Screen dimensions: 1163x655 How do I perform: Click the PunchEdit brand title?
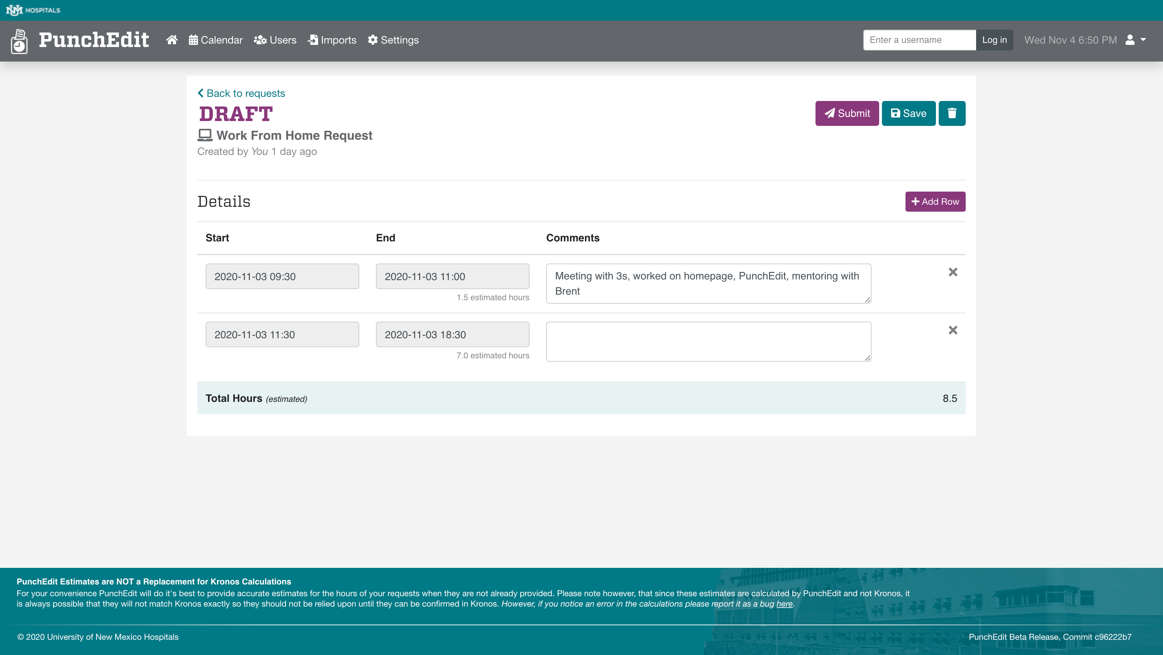point(94,40)
